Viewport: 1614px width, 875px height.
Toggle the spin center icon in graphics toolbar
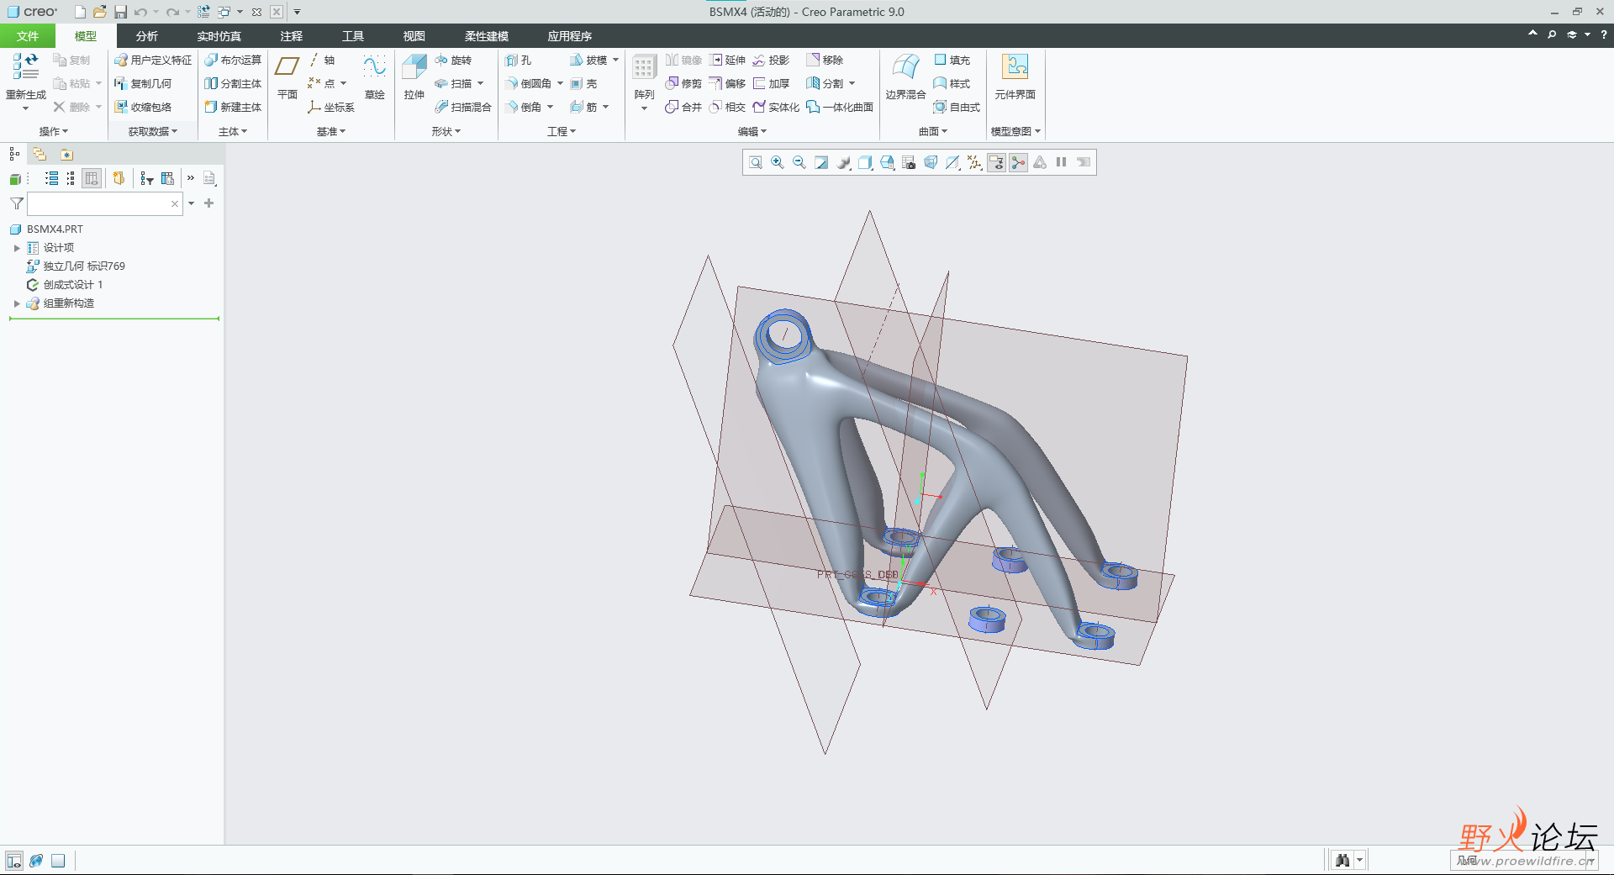pos(1018,162)
